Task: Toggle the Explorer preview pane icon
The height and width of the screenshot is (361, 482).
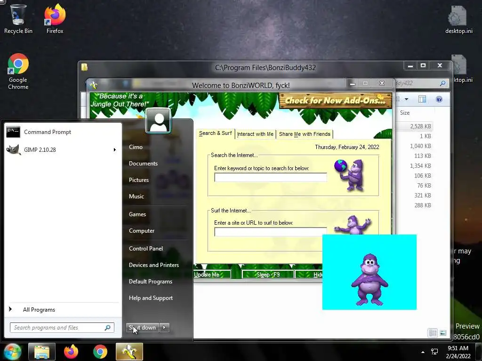Action: pyautogui.click(x=422, y=99)
